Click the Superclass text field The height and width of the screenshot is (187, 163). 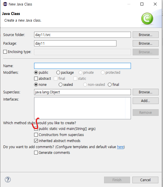(x=82, y=92)
